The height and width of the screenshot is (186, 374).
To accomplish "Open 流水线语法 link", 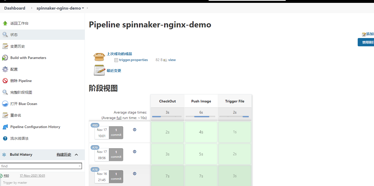I will click(x=19, y=138).
